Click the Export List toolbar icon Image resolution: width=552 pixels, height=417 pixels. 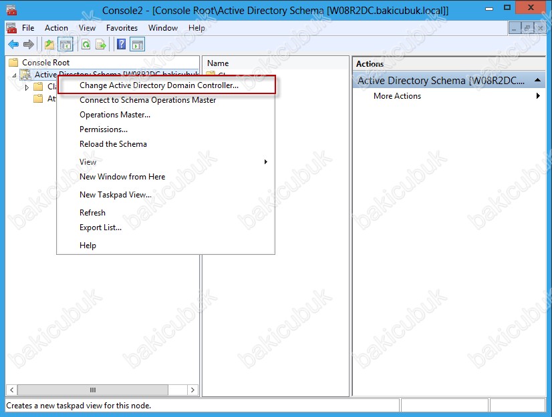point(101,45)
